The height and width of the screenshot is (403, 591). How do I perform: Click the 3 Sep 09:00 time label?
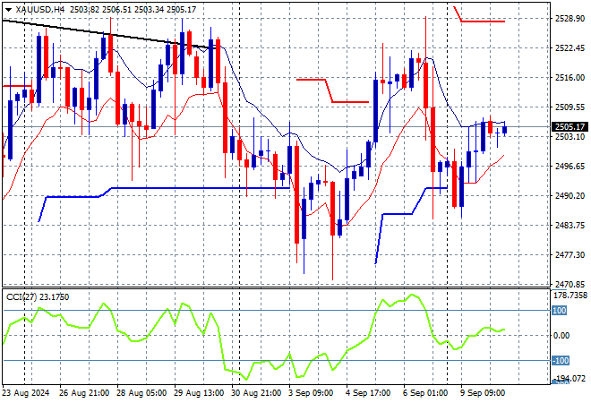click(x=311, y=393)
